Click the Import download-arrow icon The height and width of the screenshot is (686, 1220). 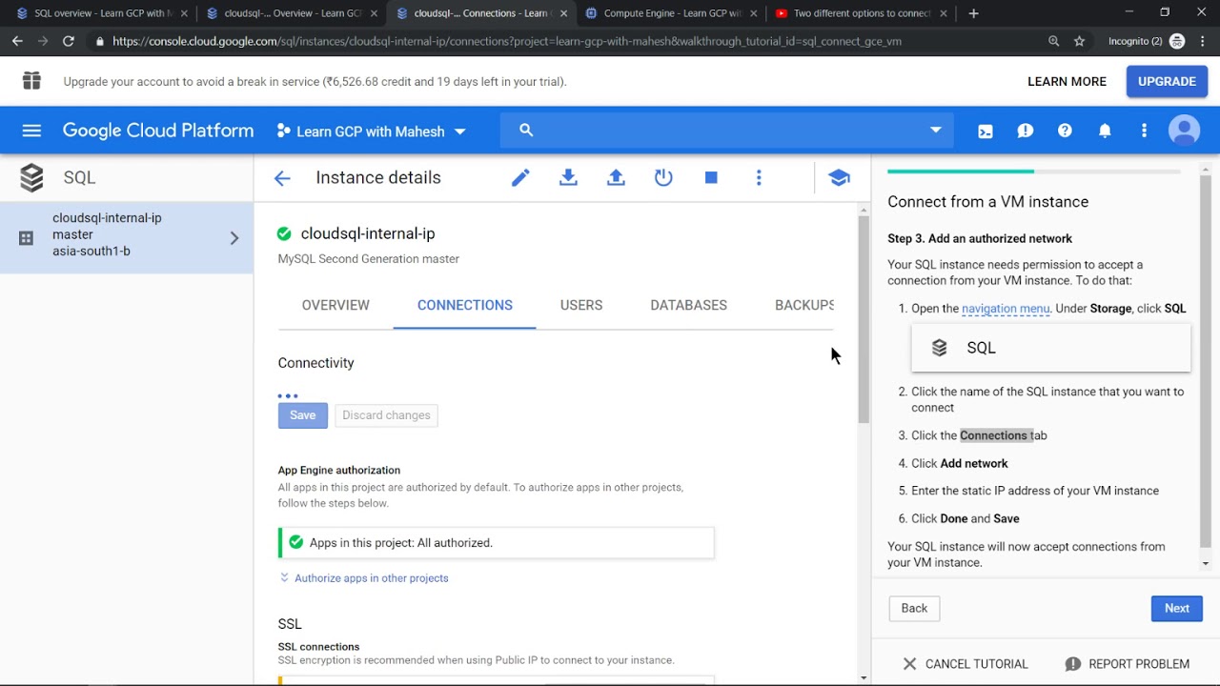coord(568,177)
